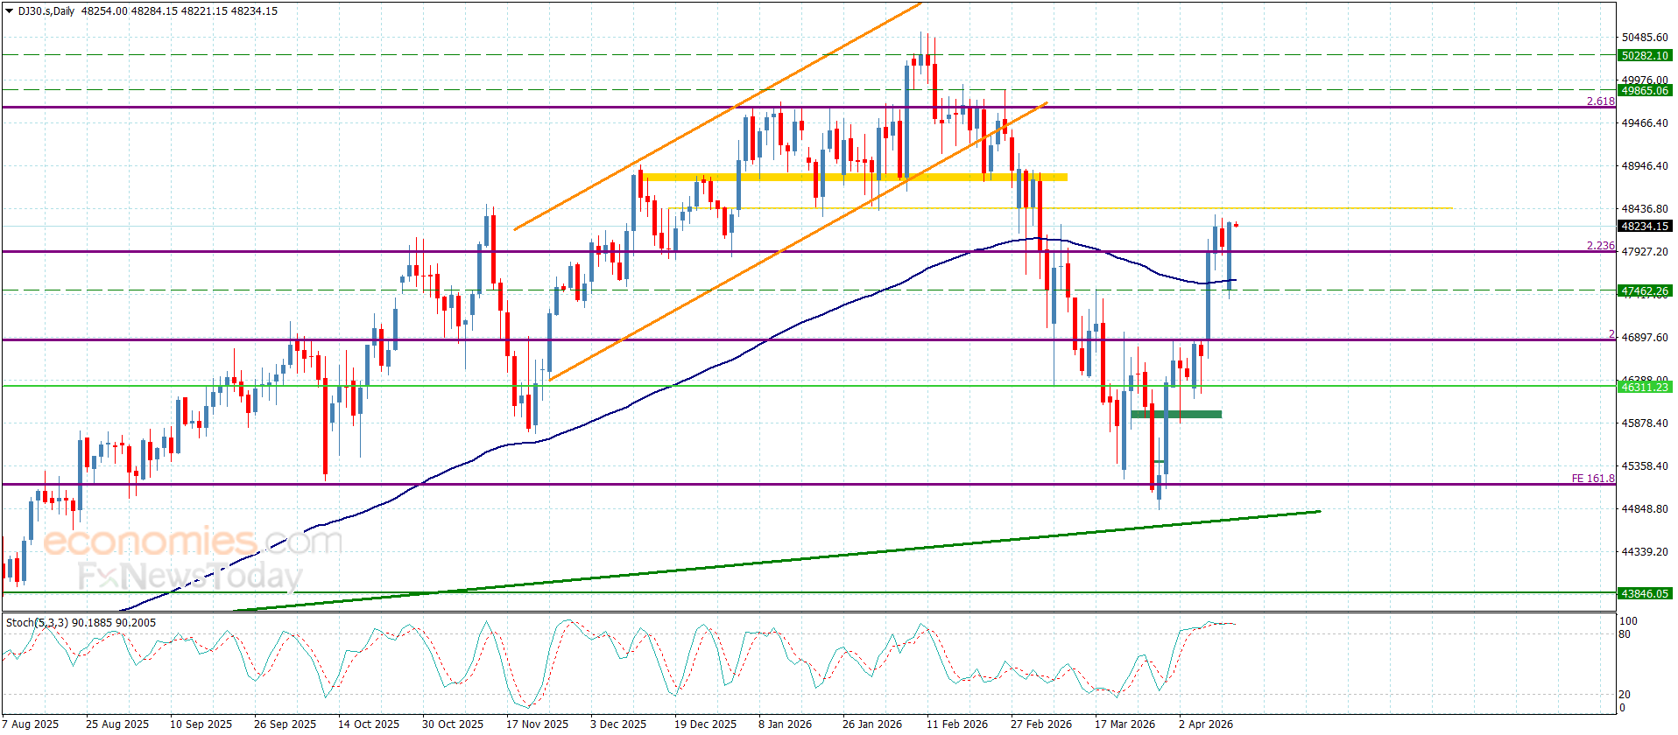Select the 49865.06 green price label
The width and height of the screenshot is (1678, 735).
pyautogui.click(x=1645, y=90)
